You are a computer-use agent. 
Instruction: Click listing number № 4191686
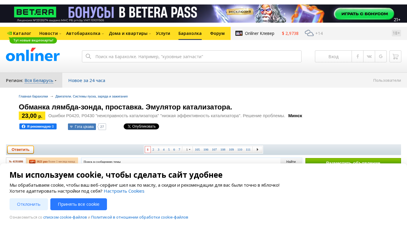coord(16,161)
